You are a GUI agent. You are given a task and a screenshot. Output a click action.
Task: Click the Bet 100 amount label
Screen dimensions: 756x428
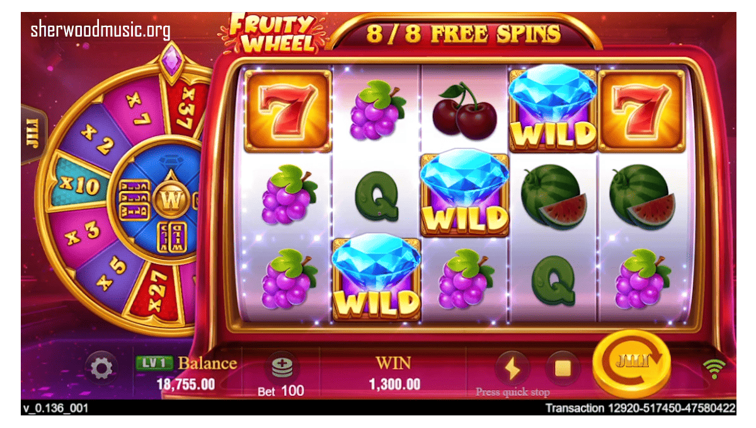point(280,391)
